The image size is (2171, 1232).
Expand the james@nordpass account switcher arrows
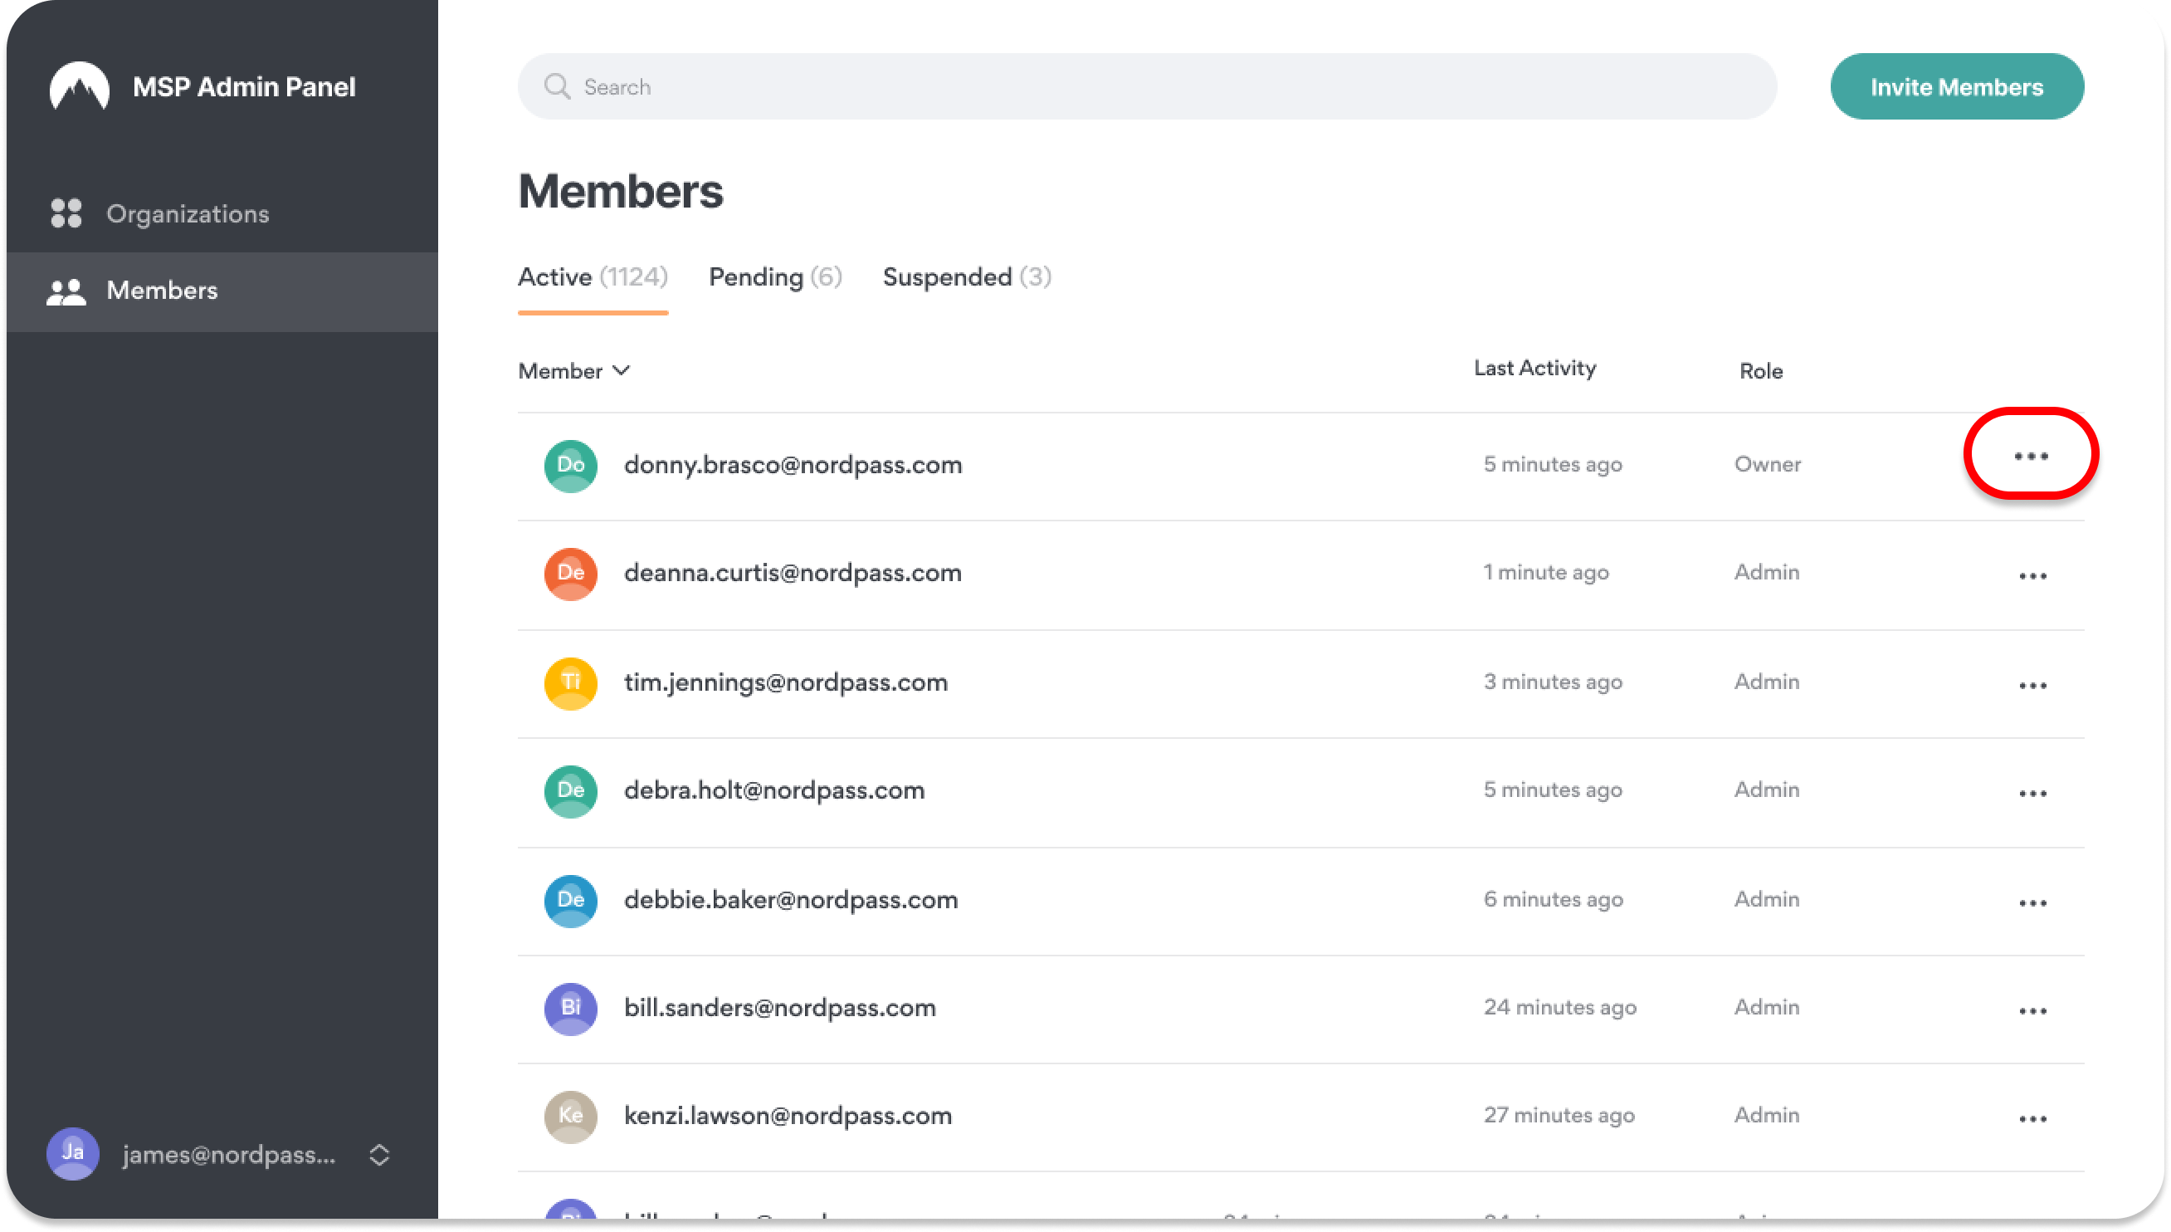tap(379, 1155)
